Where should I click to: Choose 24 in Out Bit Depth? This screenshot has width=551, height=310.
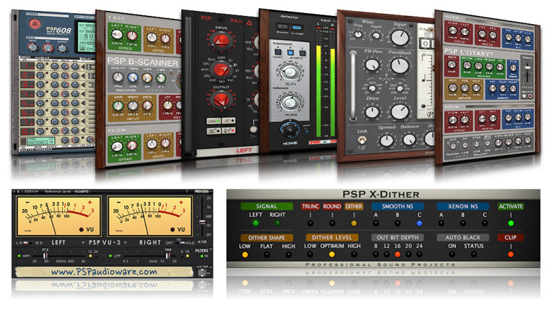(419, 254)
